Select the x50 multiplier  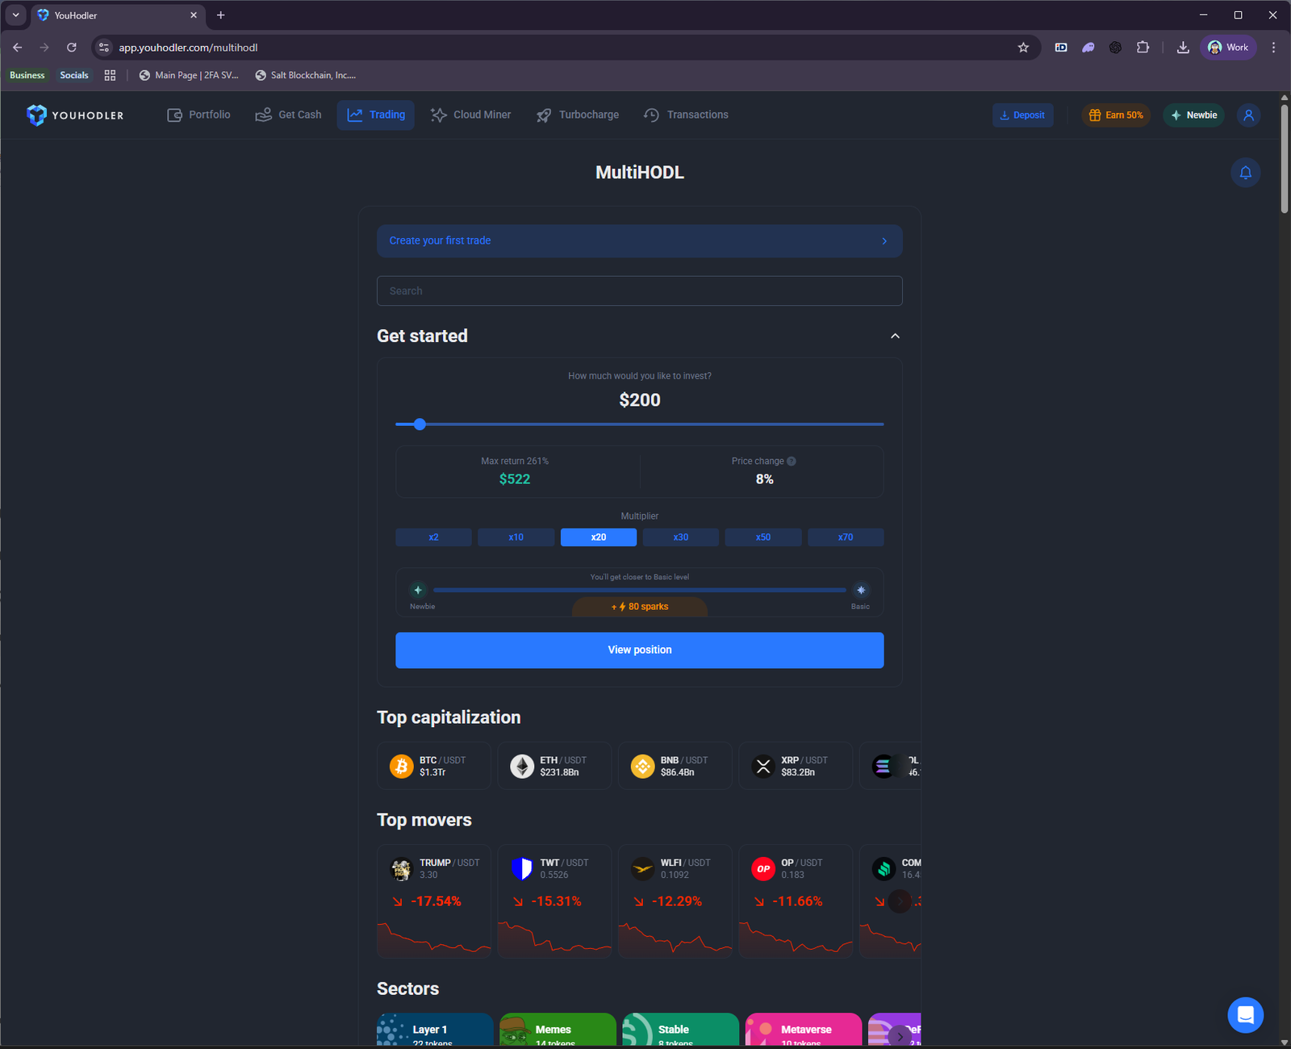tap(762, 537)
